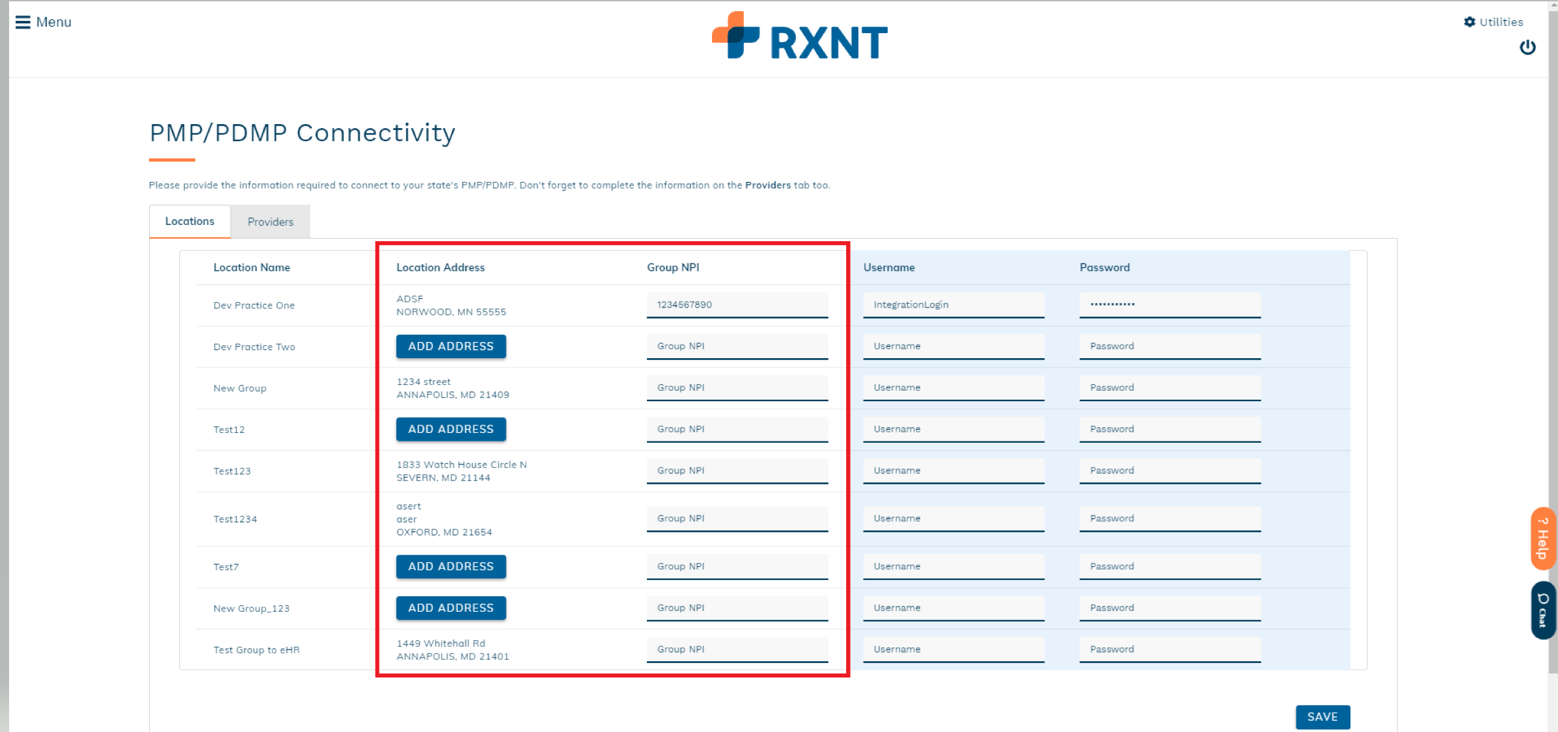Viewport: 1558px width, 732px height.
Task: Click Add Address for Dev Practice Two
Action: click(x=450, y=346)
